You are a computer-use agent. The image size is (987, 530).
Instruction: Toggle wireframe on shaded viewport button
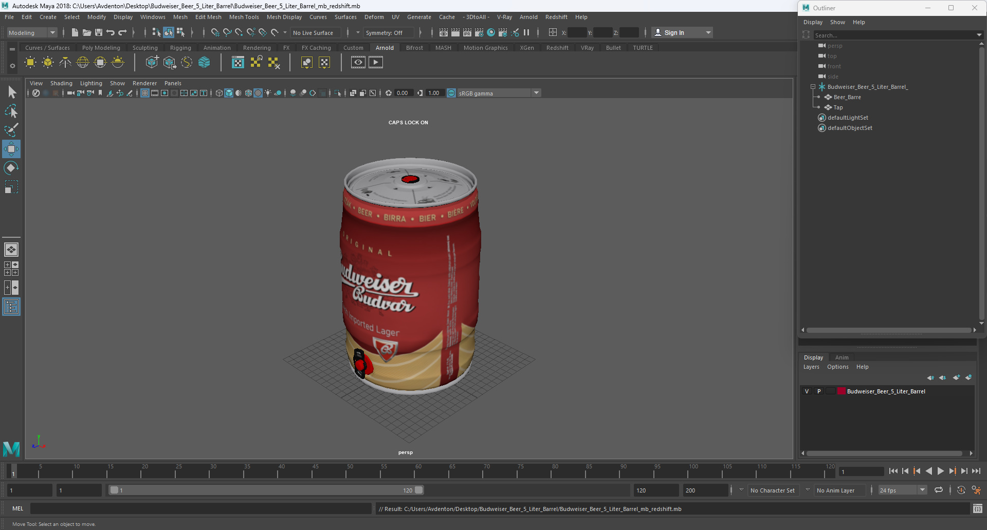(248, 93)
